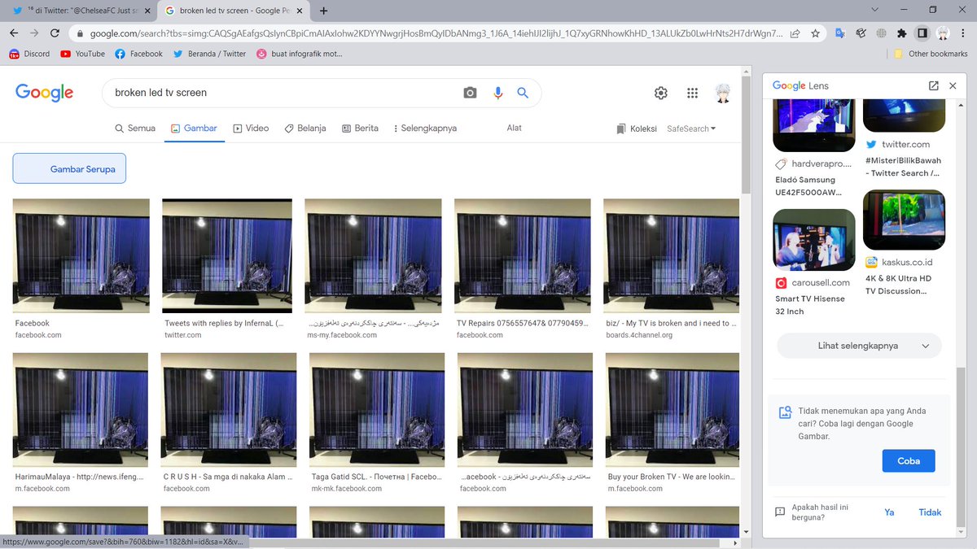Open the HarimauMalaya image result
The image size is (977, 549).
point(81,410)
